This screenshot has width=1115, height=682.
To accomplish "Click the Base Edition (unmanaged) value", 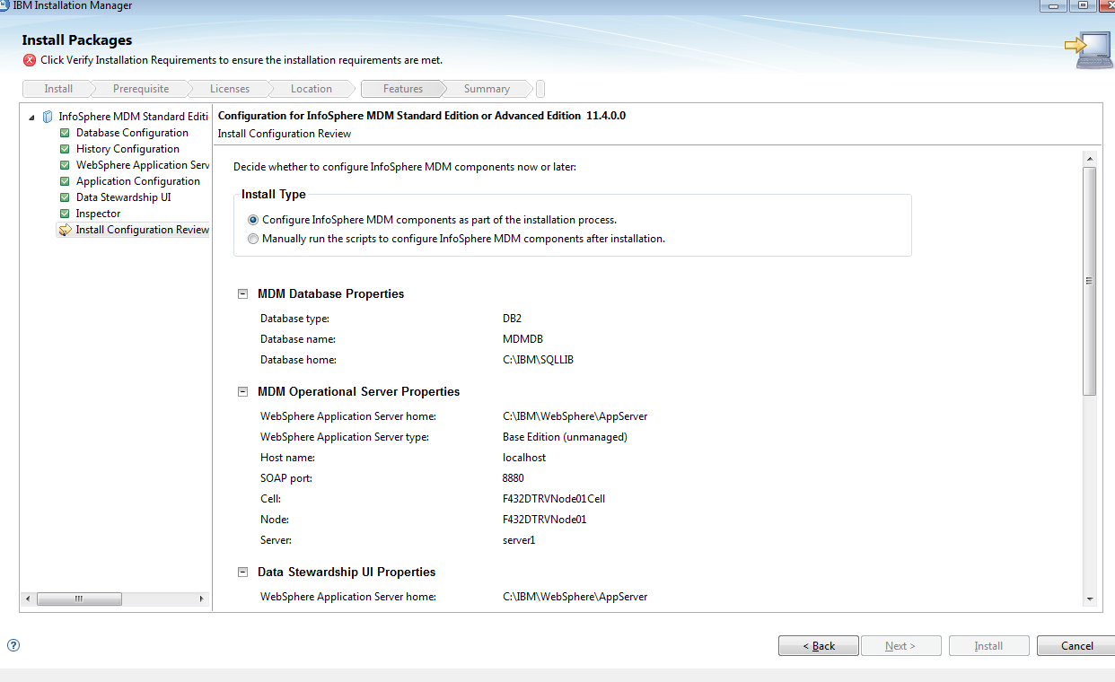I will coord(565,437).
